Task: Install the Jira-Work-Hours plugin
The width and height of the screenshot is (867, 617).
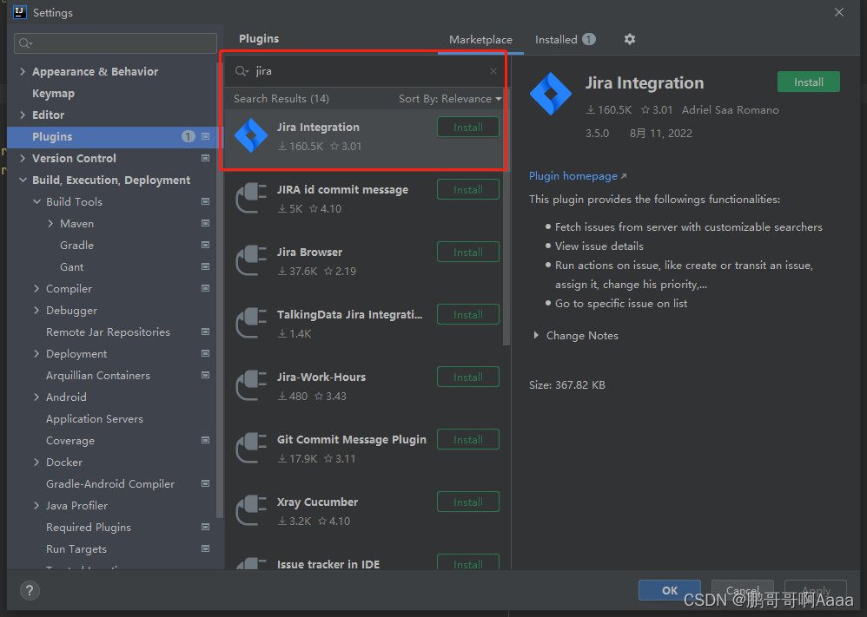Action: click(467, 377)
